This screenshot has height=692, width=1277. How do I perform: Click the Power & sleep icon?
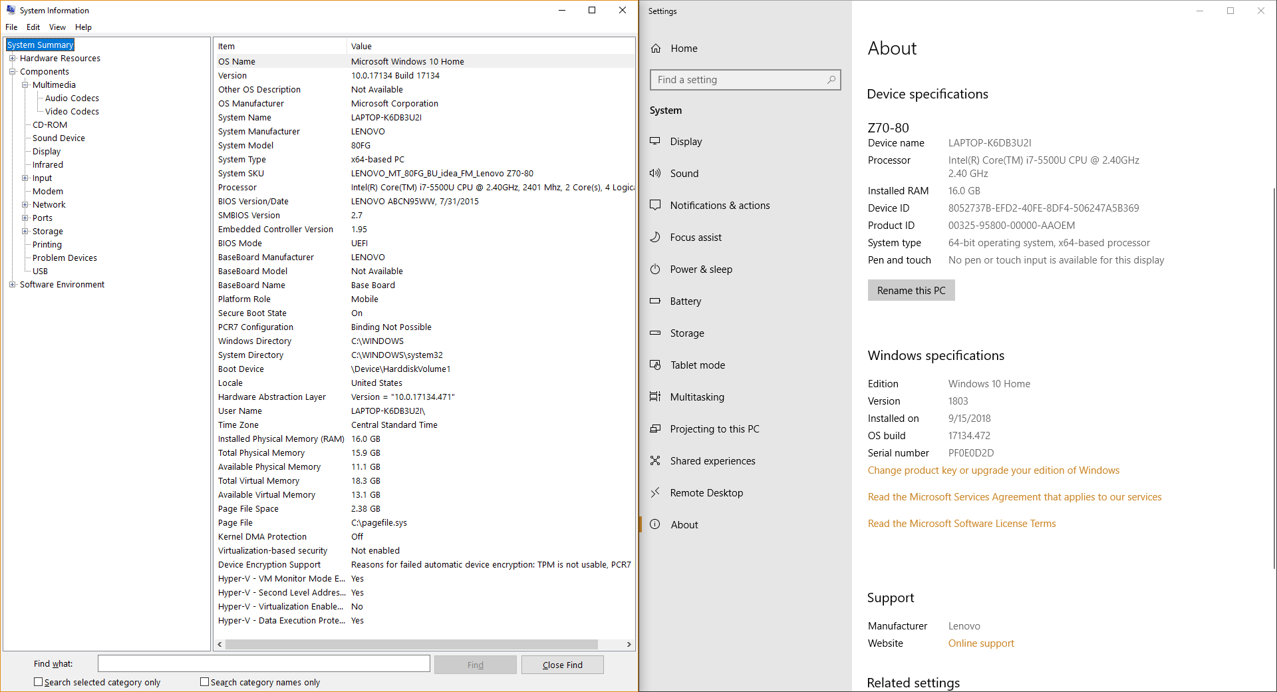(x=655, y=269)
